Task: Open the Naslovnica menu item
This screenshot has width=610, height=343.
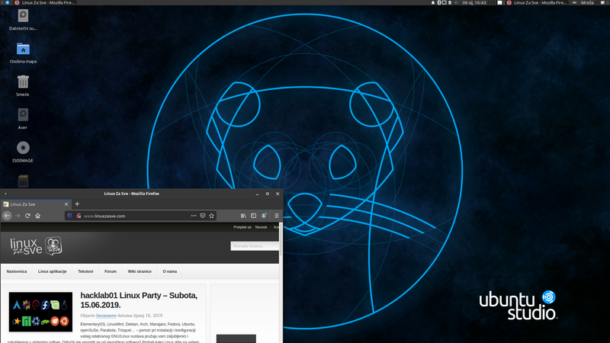Action: pos(17,271)
